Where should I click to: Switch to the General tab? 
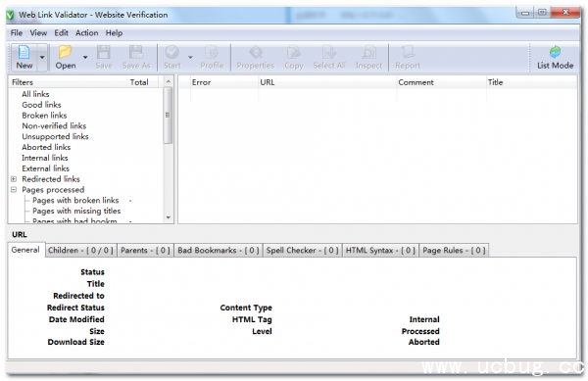click(25, 250)
